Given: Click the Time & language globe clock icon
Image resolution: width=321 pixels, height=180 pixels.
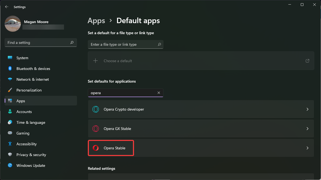Looking at the screenshot, I should click(10, 122).
